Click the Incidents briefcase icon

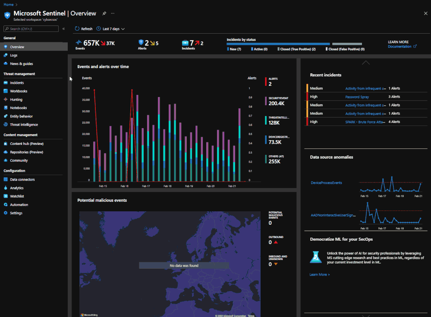click(185, 43)
